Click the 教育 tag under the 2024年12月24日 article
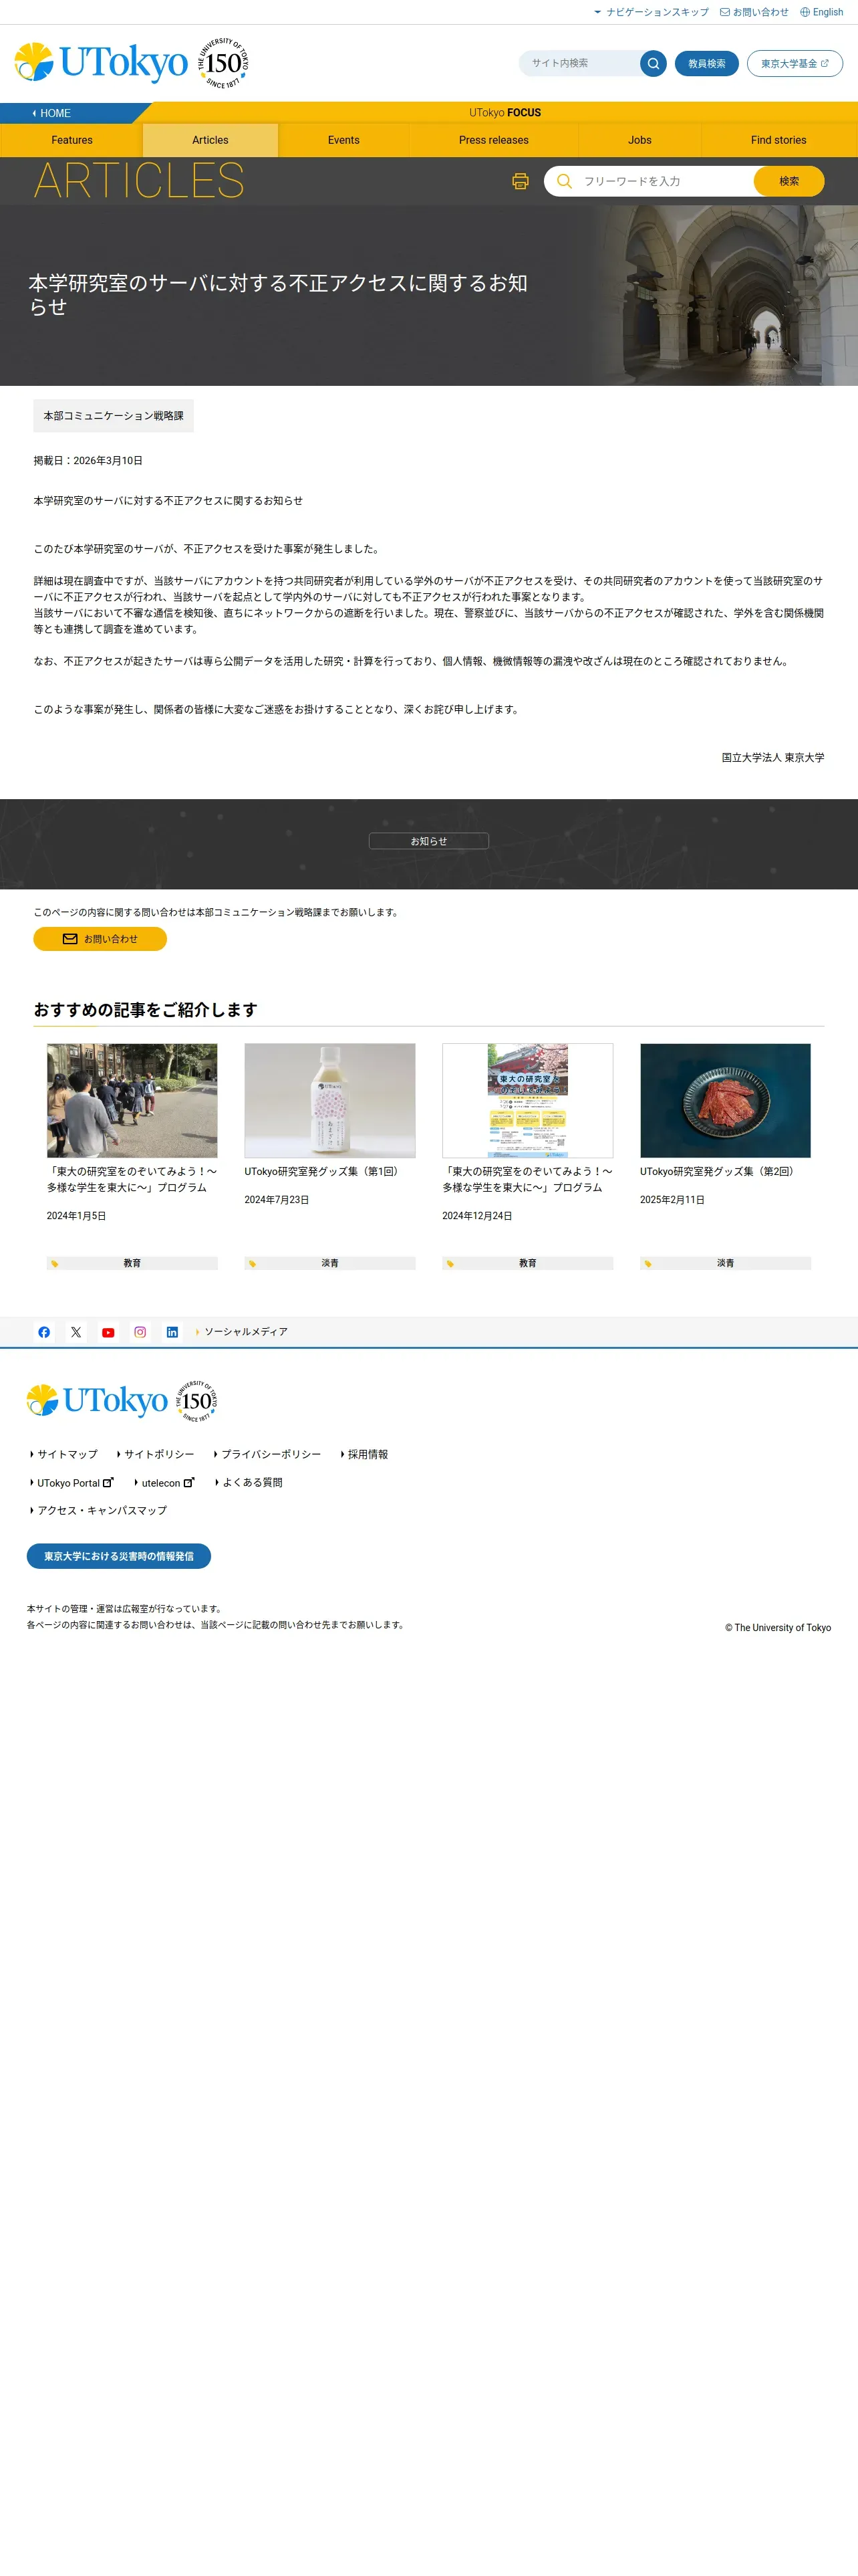The width and height of the screenshot is (858, 2576). coord(527,1263)
